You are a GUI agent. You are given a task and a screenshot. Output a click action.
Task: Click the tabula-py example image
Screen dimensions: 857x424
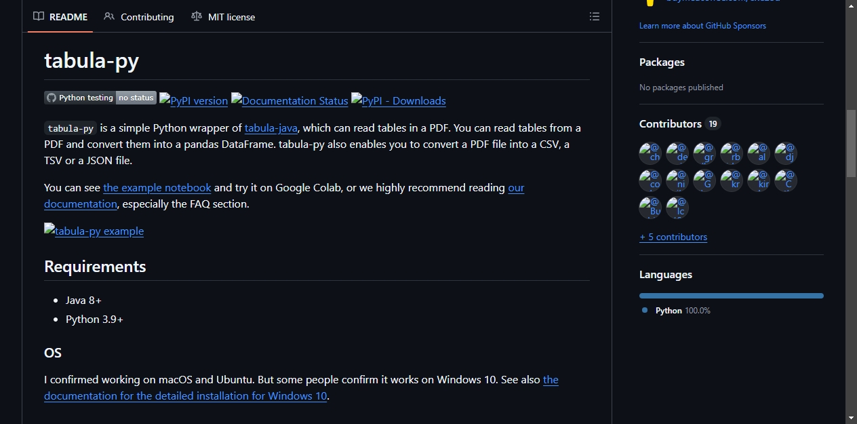coord(94,231)
